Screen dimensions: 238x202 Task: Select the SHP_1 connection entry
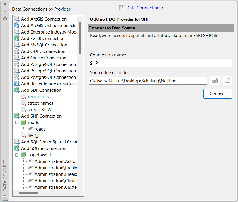click(x=33, y=136)
